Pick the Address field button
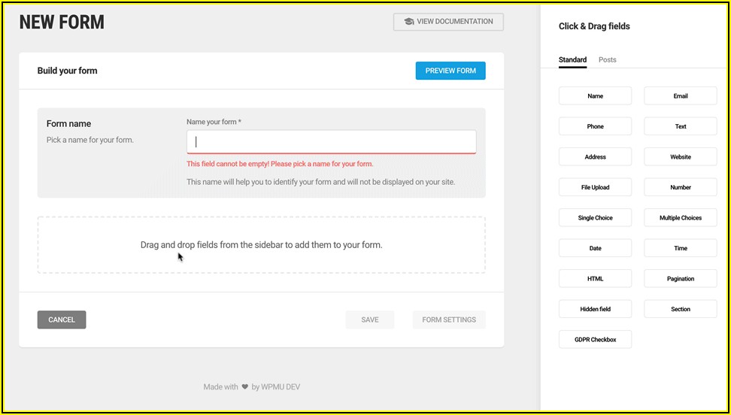The height and width of the screenshot is (415, 731). [595, 157]
